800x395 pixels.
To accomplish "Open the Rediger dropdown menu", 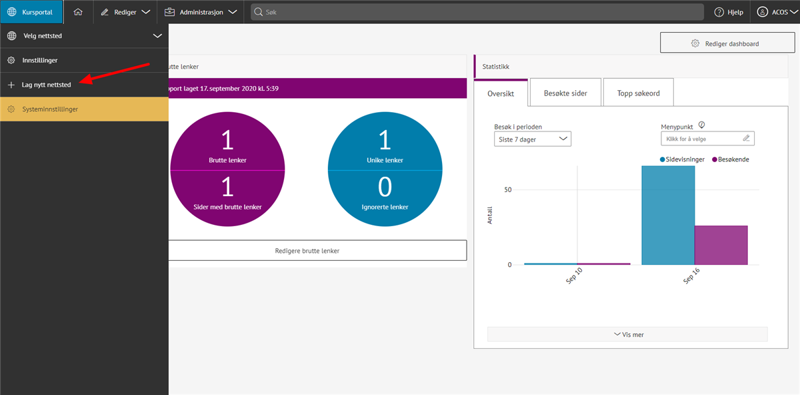I will pyautogui.click(x=125, y=12).
